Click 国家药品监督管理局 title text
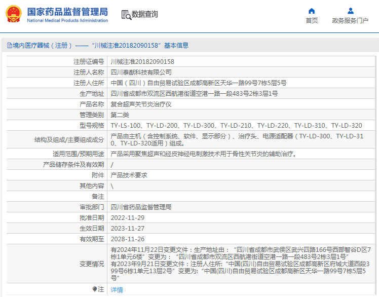 pos(67,12)
